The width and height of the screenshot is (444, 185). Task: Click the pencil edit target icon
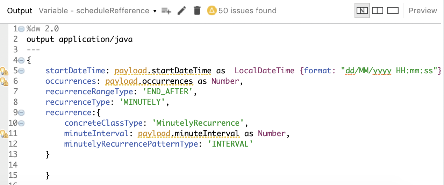181,11
